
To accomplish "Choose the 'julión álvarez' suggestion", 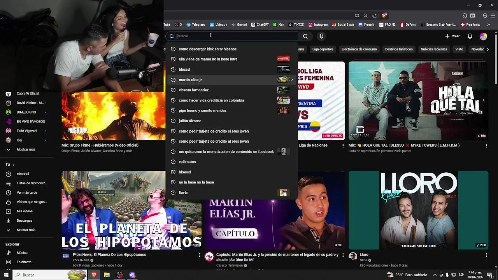I will [x=232, y=121].
